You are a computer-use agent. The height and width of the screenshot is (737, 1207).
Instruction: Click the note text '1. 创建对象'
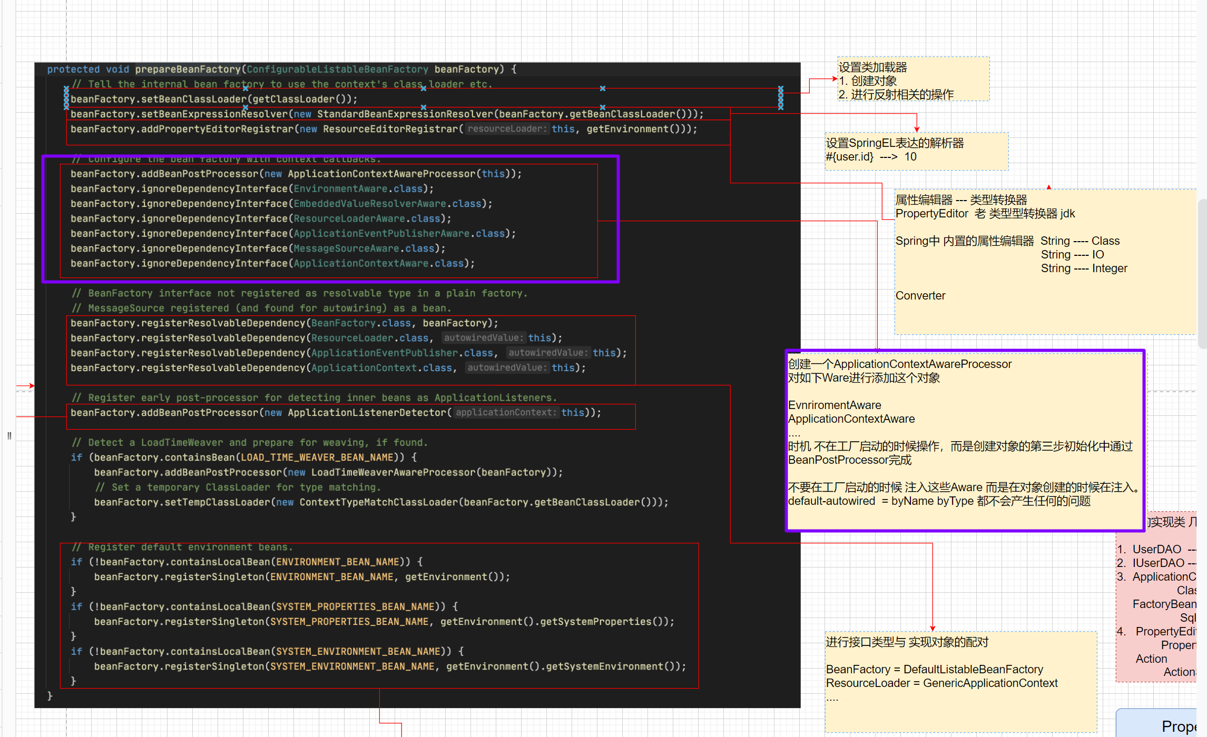coord(868,81)
